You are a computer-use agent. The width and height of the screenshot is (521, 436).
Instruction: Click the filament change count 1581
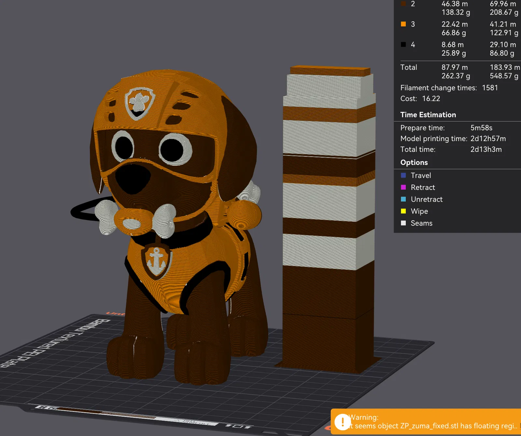point(490,88)
